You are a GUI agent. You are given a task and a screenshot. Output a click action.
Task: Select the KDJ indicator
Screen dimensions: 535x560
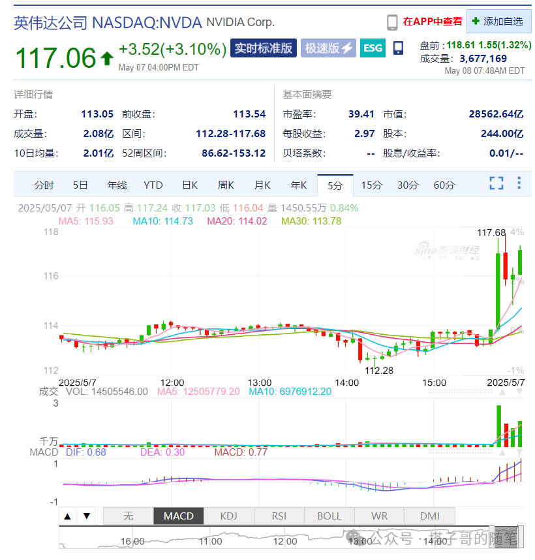(229, 516)
